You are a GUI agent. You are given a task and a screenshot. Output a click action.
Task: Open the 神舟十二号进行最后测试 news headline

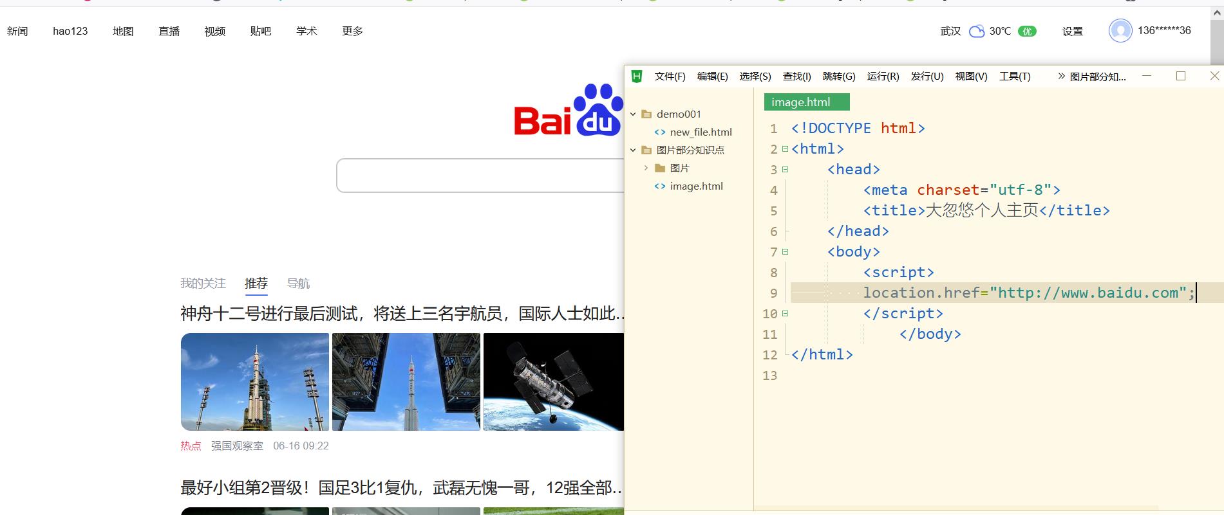point(402,314)
